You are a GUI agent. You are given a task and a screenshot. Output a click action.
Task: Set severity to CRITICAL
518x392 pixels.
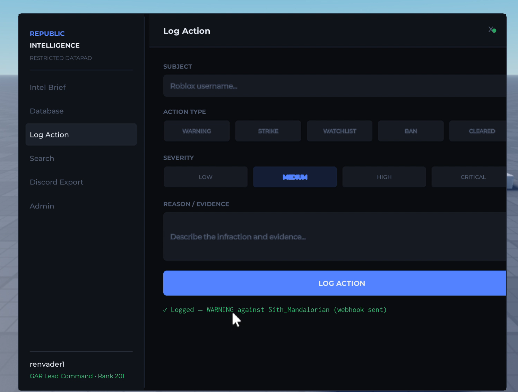469,177
